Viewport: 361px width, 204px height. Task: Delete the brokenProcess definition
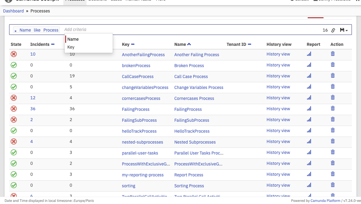click(333, 65)
